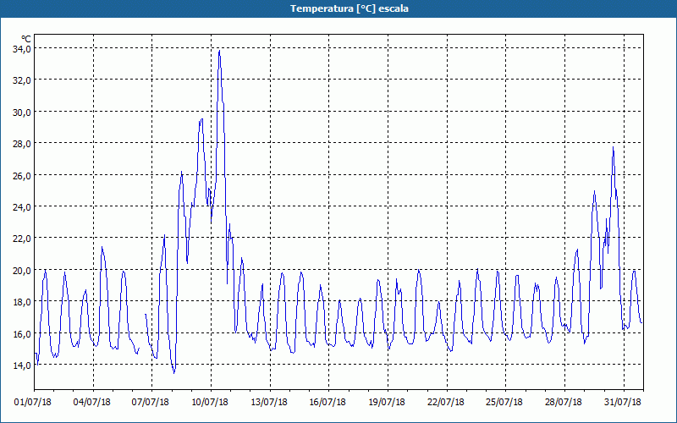
Task: Select the 28,0 axis value
Action: [21, 144]
